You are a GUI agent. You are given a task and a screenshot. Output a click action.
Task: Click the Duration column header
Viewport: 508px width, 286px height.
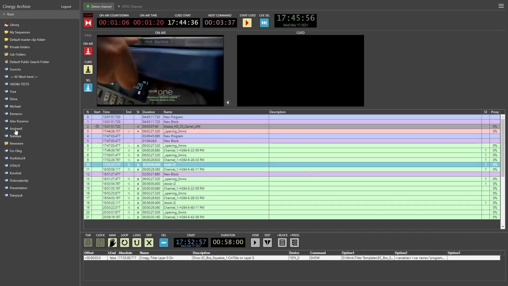[152, 112]
